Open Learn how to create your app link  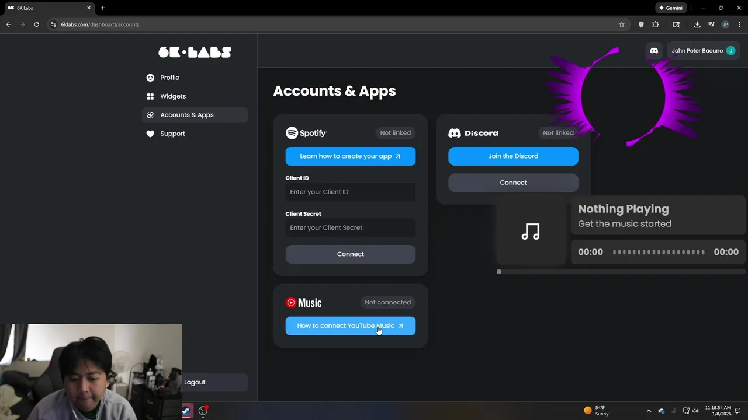point(350,156)
